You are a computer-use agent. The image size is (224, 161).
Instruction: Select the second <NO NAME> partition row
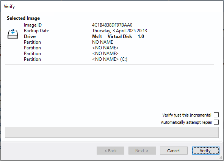[105, 54]
